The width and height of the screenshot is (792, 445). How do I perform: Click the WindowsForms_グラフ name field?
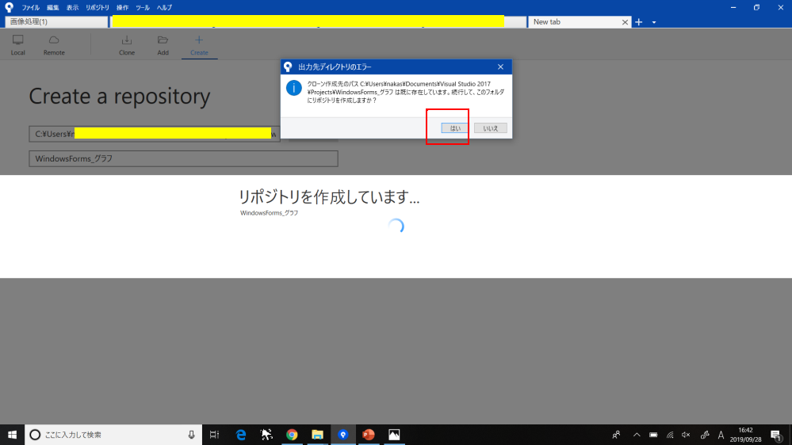click(183, 158)
